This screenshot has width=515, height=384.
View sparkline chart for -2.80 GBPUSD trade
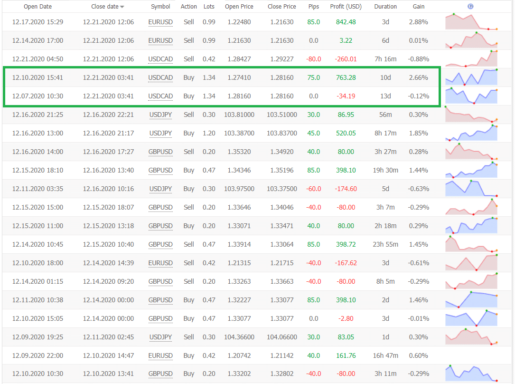coord(471,318)
